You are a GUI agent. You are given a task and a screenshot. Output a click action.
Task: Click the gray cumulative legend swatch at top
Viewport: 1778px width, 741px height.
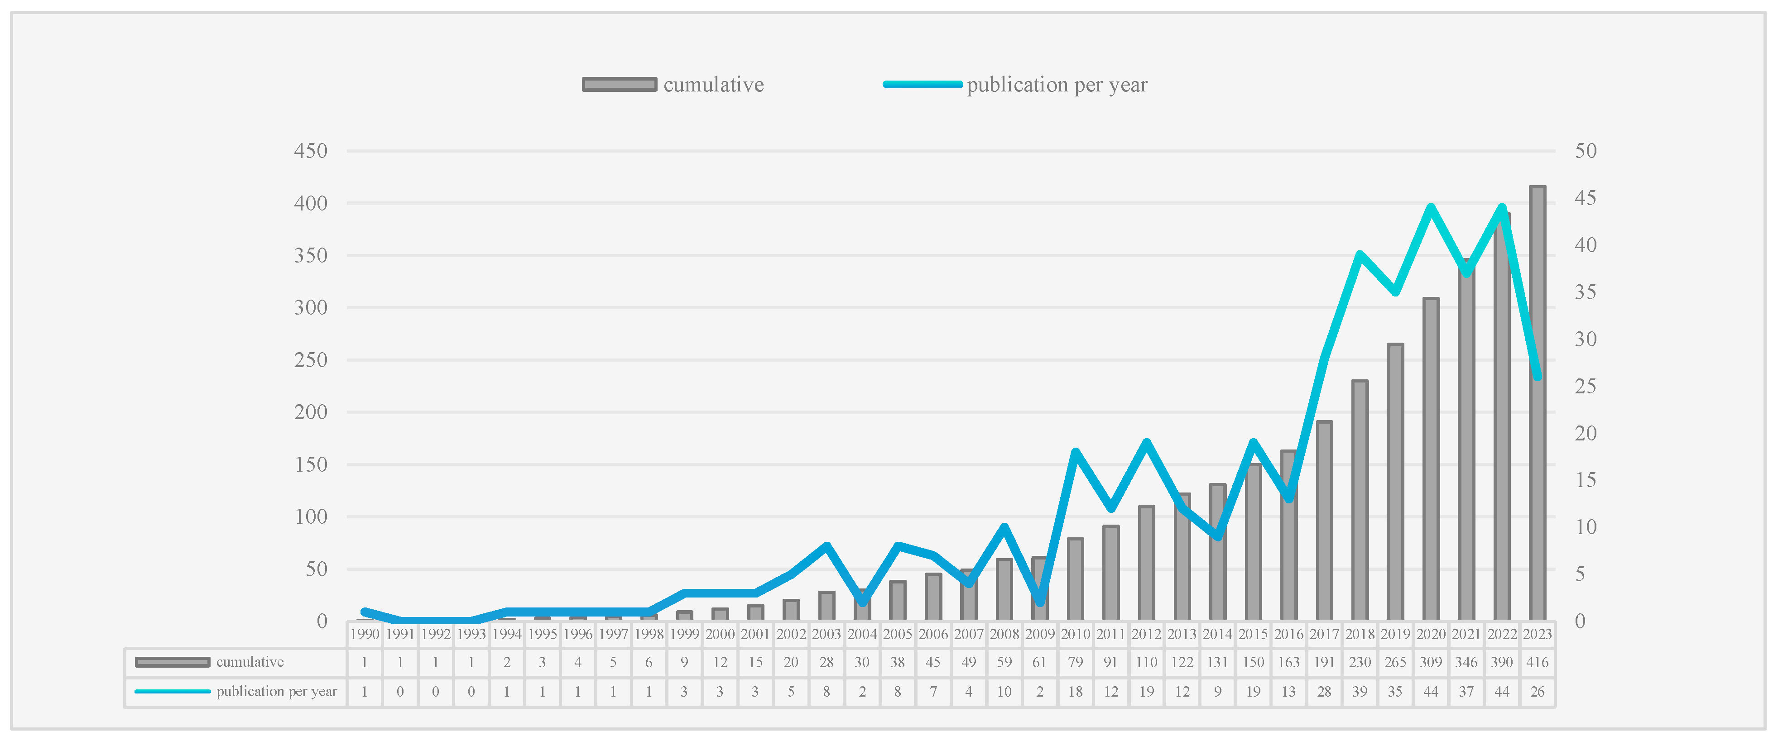pyautogui.click(x=619, y=85)
